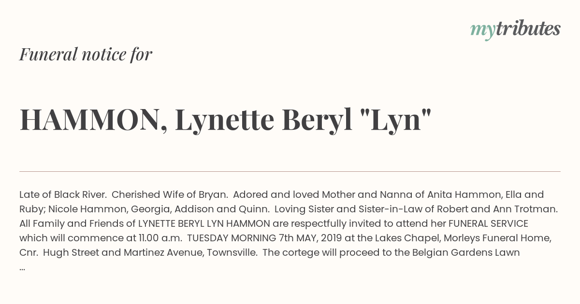Click the line mentioning Hugh Street and Martinez Avenue
Image resolution: width=580 pixels, height=304 pixels.
click(x=270, y=253)
